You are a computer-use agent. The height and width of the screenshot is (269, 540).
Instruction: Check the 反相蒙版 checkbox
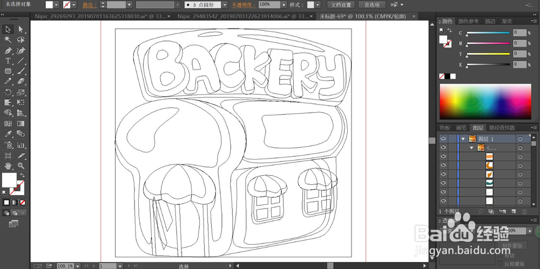point(501,264)
